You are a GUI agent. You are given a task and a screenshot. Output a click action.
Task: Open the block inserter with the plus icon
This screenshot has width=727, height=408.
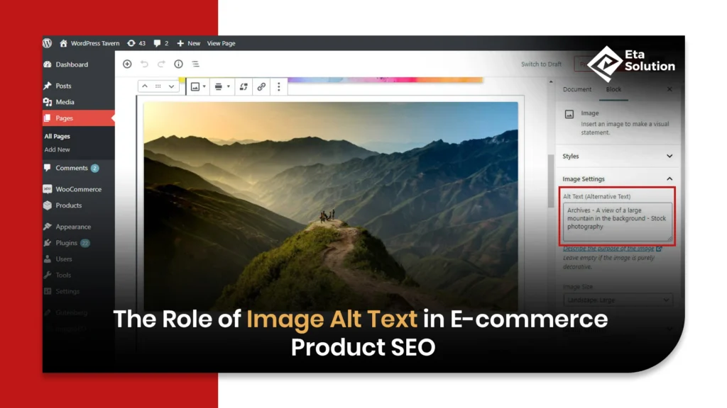click(126, 64)
